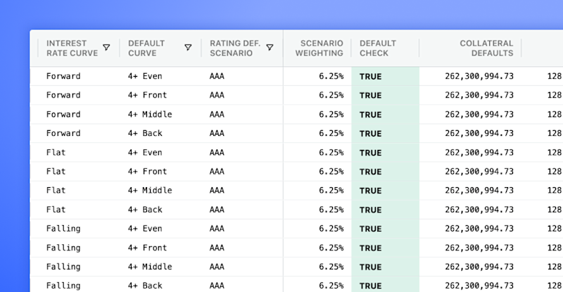Select the 4+ Front cell in a Flat row
563x292 pixels.
click(x=147, y=171)
